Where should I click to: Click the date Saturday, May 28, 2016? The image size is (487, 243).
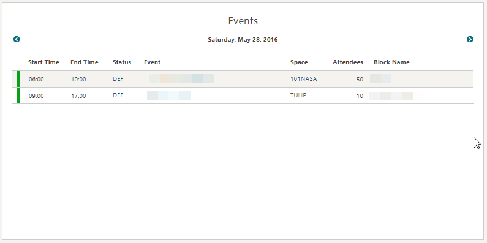tap(243, 39)
